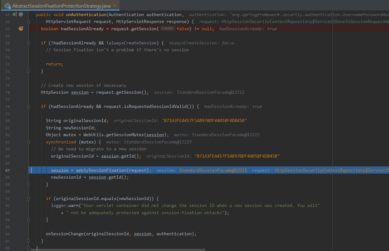The width and height of the screenshot is (389, 251).
Task: Collapse the if block starting at line 78
Action: coord(28,107)
